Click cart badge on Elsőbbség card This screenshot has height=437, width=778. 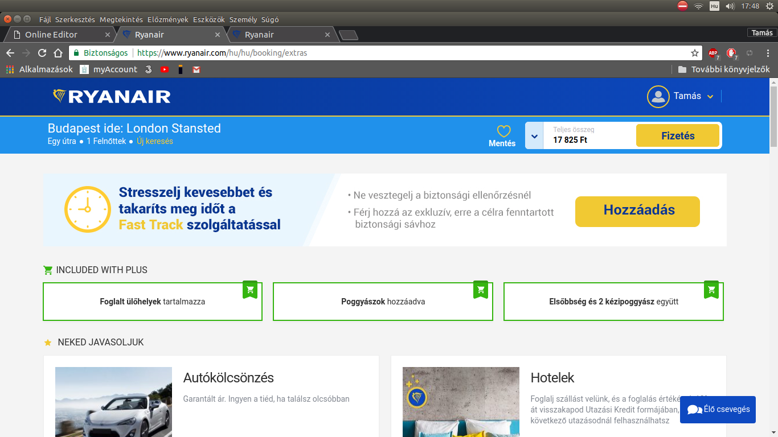point(711,290)
